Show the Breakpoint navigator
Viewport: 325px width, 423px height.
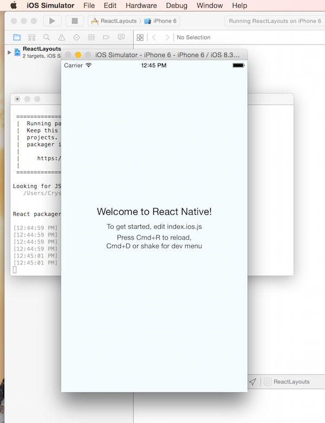pos(106,37)
